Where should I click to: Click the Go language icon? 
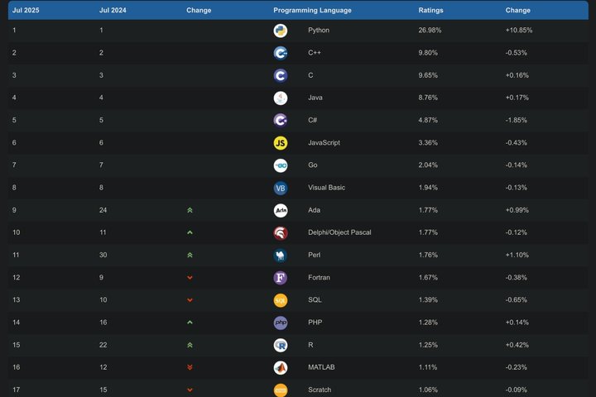[281, 165]
